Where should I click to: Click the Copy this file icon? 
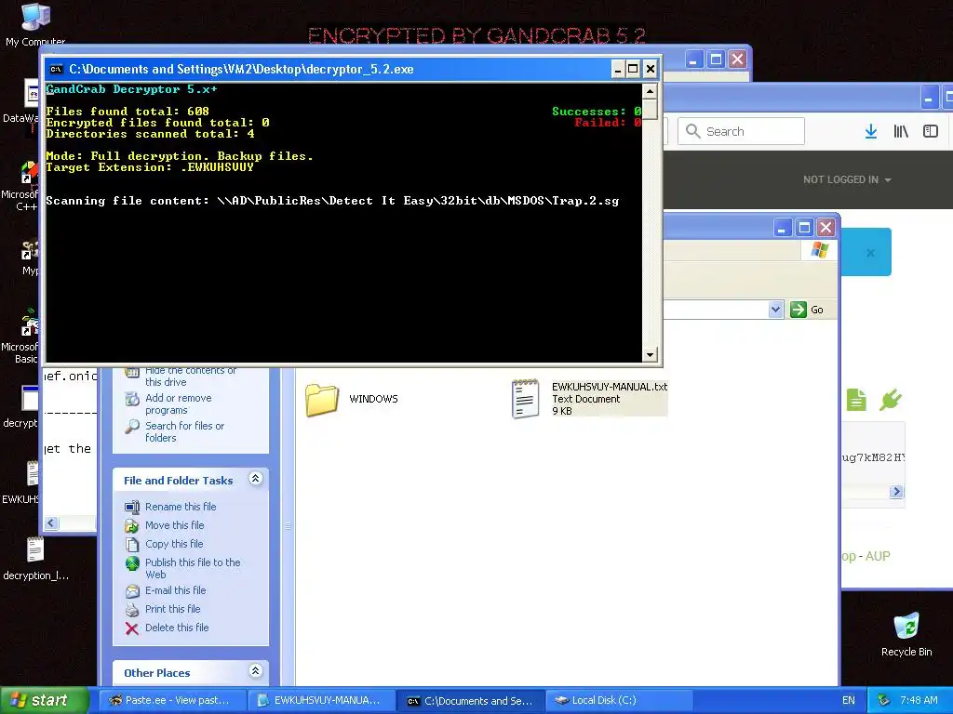[x=132, y=545]
